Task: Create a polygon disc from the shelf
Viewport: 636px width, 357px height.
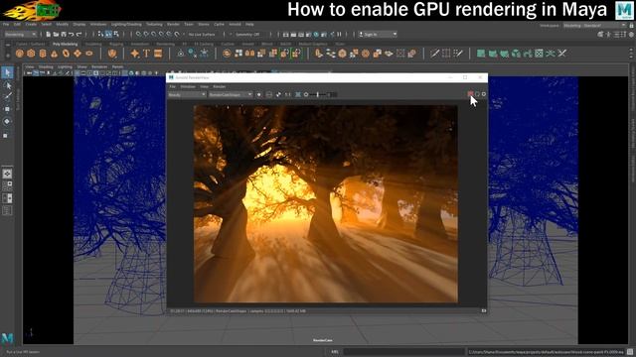Action: [88, 54]
